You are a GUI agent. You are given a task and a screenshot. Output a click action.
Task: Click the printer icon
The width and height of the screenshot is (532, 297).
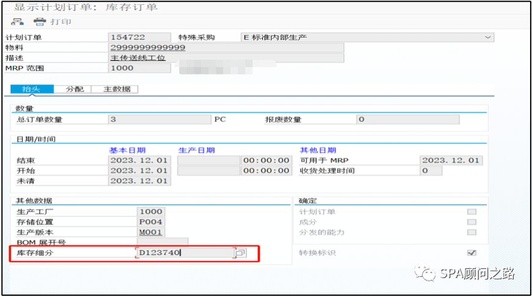point(40,22)
